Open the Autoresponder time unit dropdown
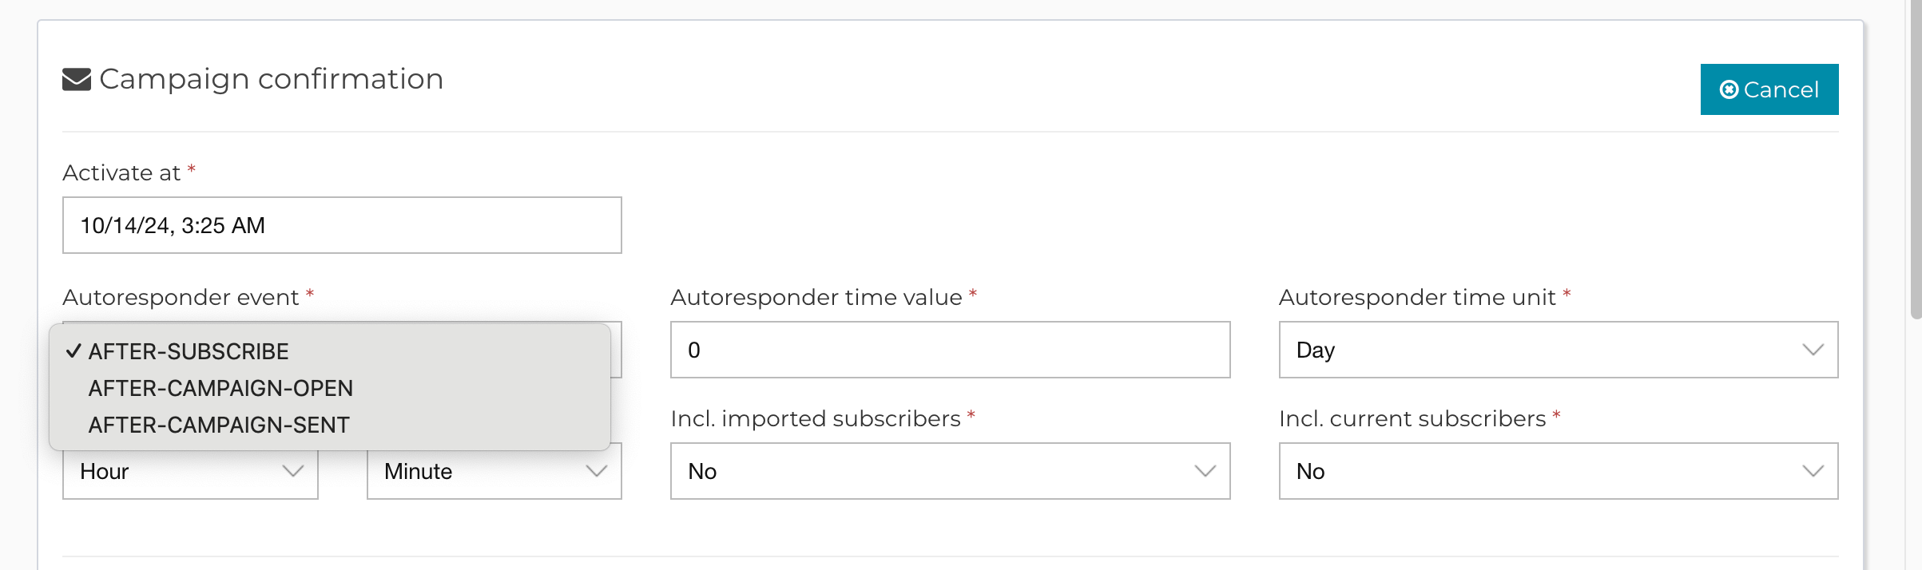This screenshot has width=1922, height=570. pos(1558,350)
